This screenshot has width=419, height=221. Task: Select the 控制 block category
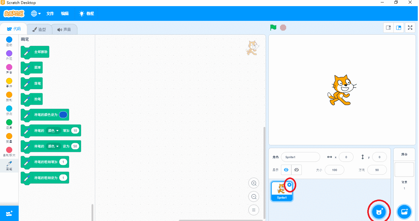(9, 97)
